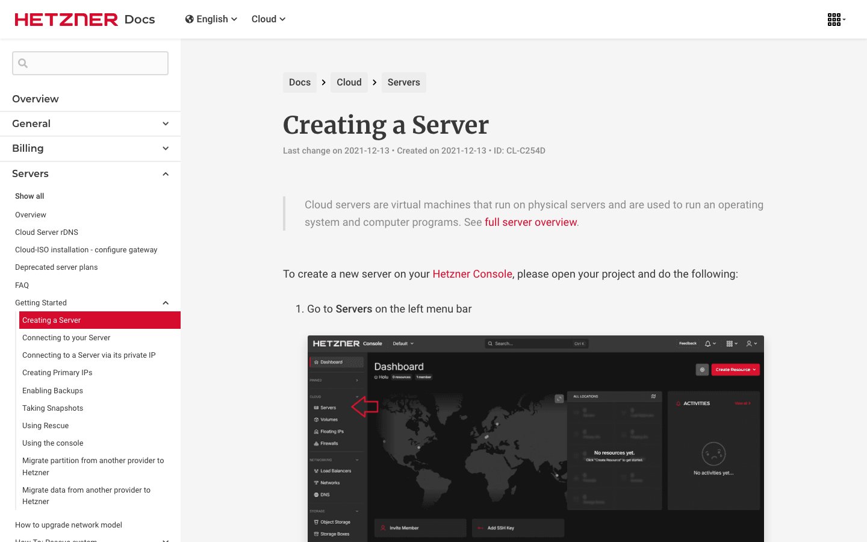Open Creating Primary IPs article
Viewport: 867px width, 542px height.
pos(57,373)
